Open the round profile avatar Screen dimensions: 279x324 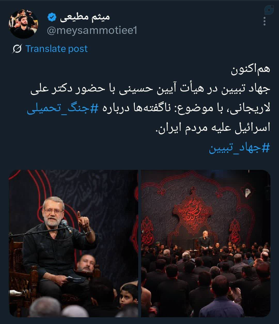[x=23, y=24]
